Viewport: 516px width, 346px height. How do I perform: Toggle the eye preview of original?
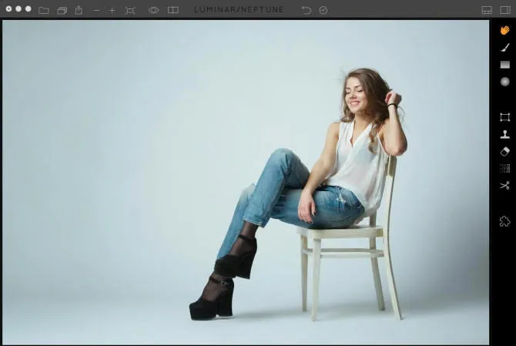153,10
